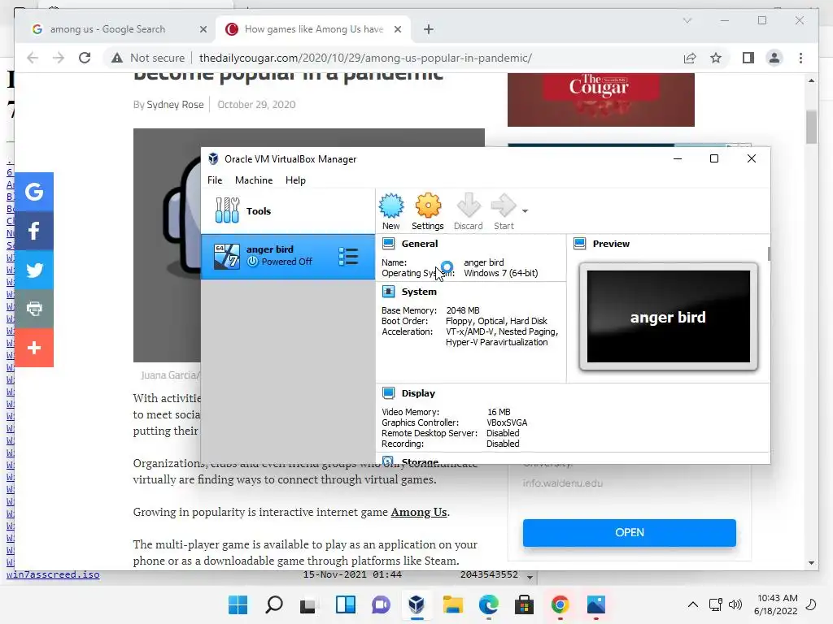Open Microsoft Store from taskbar
833x624 pixels.
pyautogui.click(x=525, y=604)
